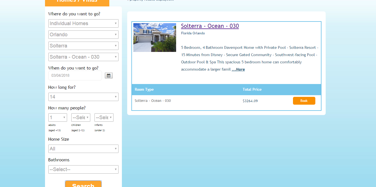Click the Solterra - Ocean - 030 room type cell

point(153,101)
